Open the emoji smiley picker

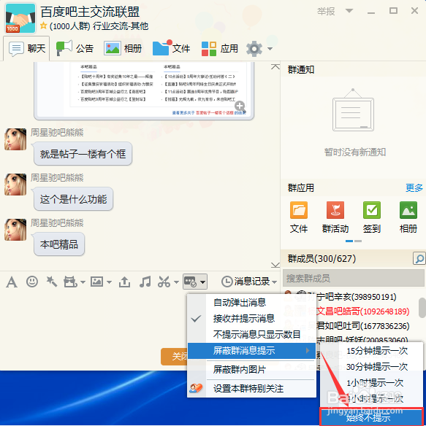(32, 282)
